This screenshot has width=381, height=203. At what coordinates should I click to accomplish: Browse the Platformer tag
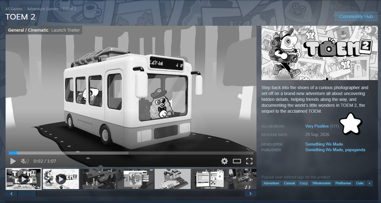click(343, 183)
